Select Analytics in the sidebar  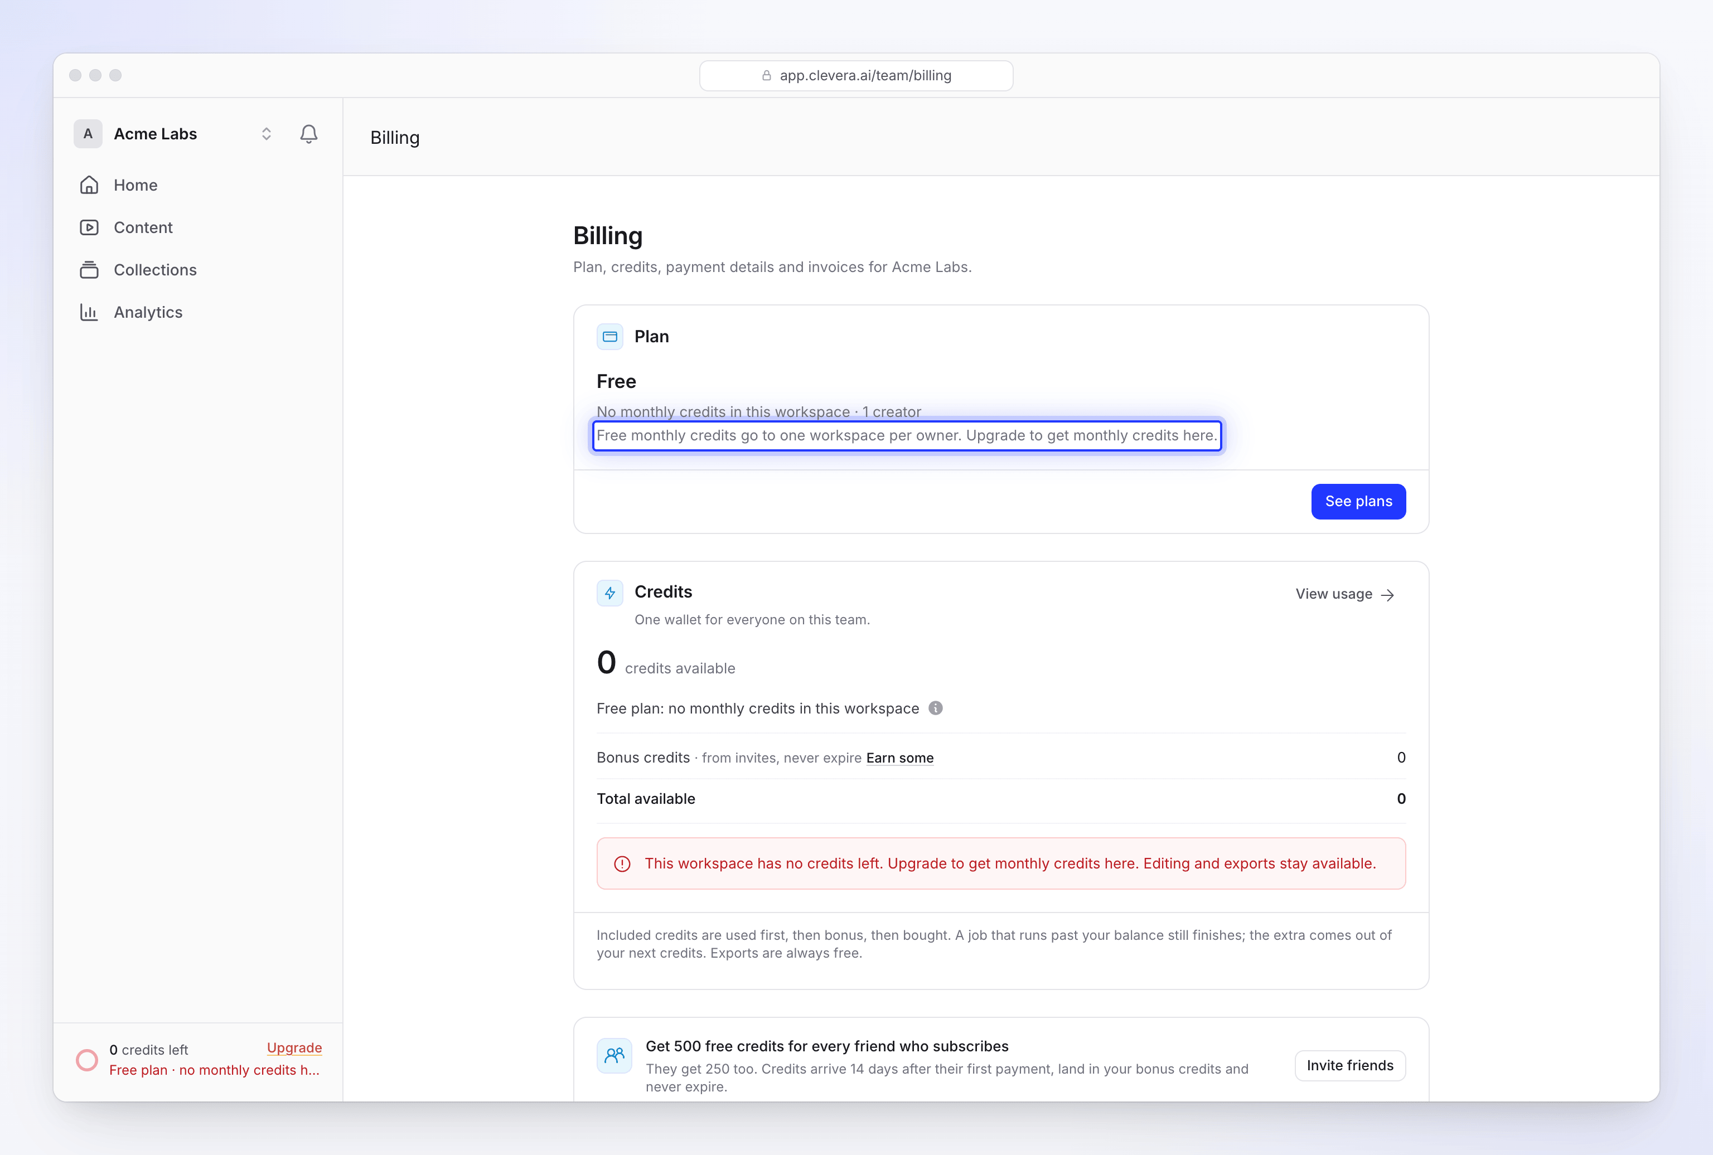tap(198, 312)
